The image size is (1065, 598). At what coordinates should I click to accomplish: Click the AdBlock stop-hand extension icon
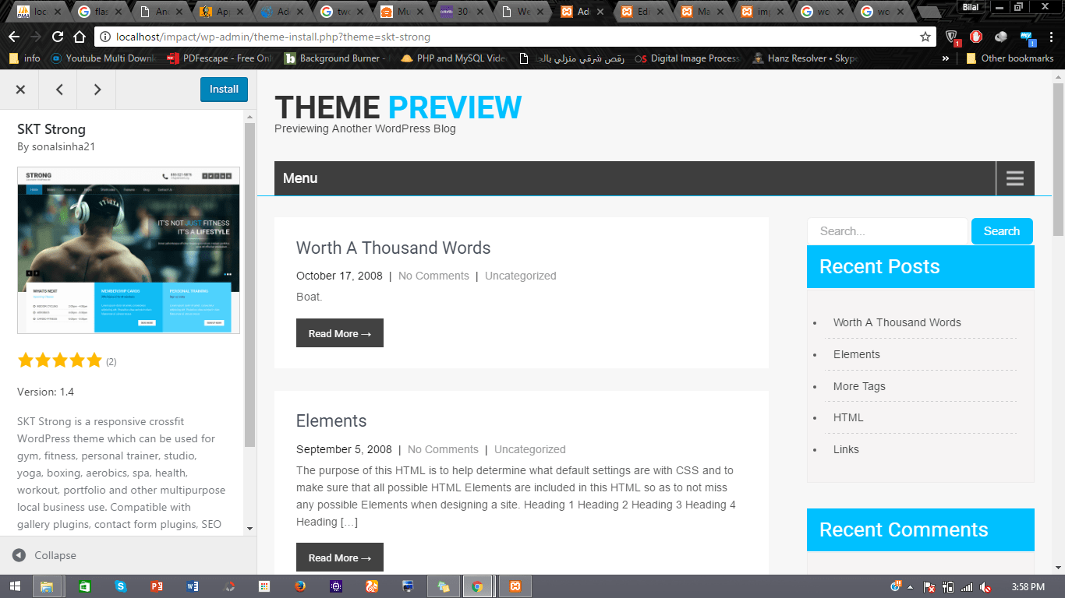pos(975,36)
